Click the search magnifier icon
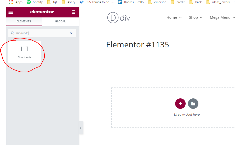 click(x=13, y=33)
